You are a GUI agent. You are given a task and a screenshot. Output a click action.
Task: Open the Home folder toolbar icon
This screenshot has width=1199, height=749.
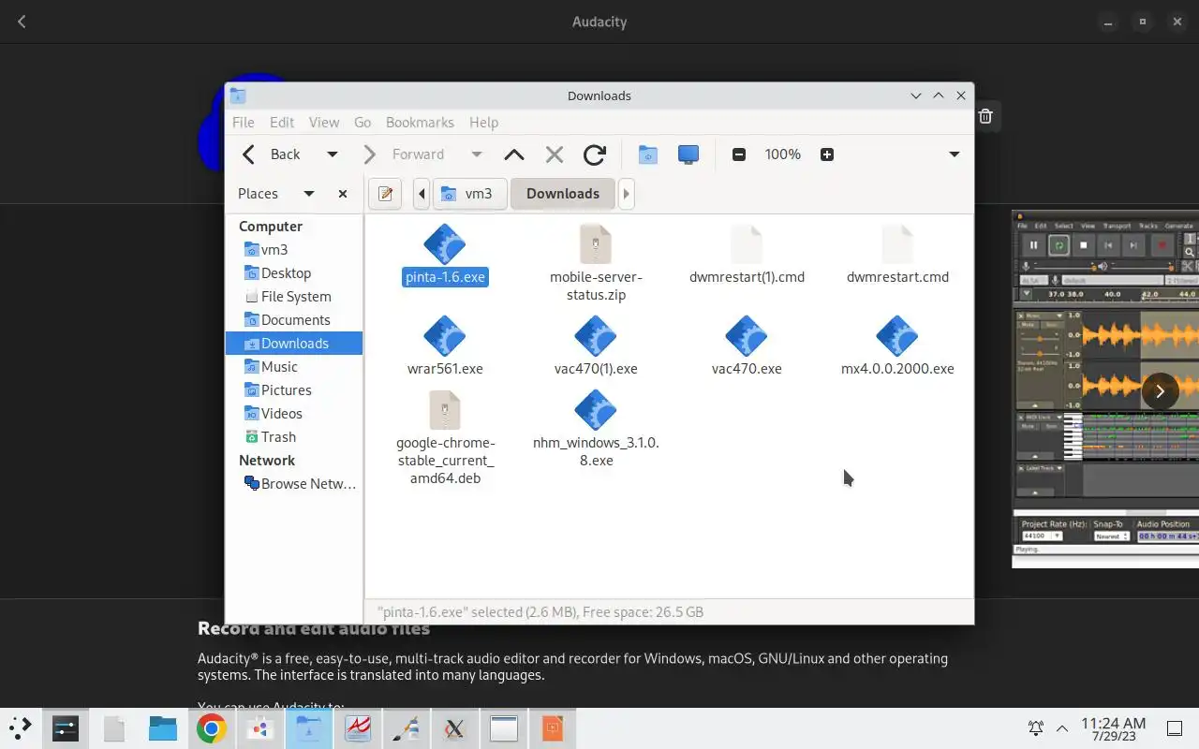[647, 154]
